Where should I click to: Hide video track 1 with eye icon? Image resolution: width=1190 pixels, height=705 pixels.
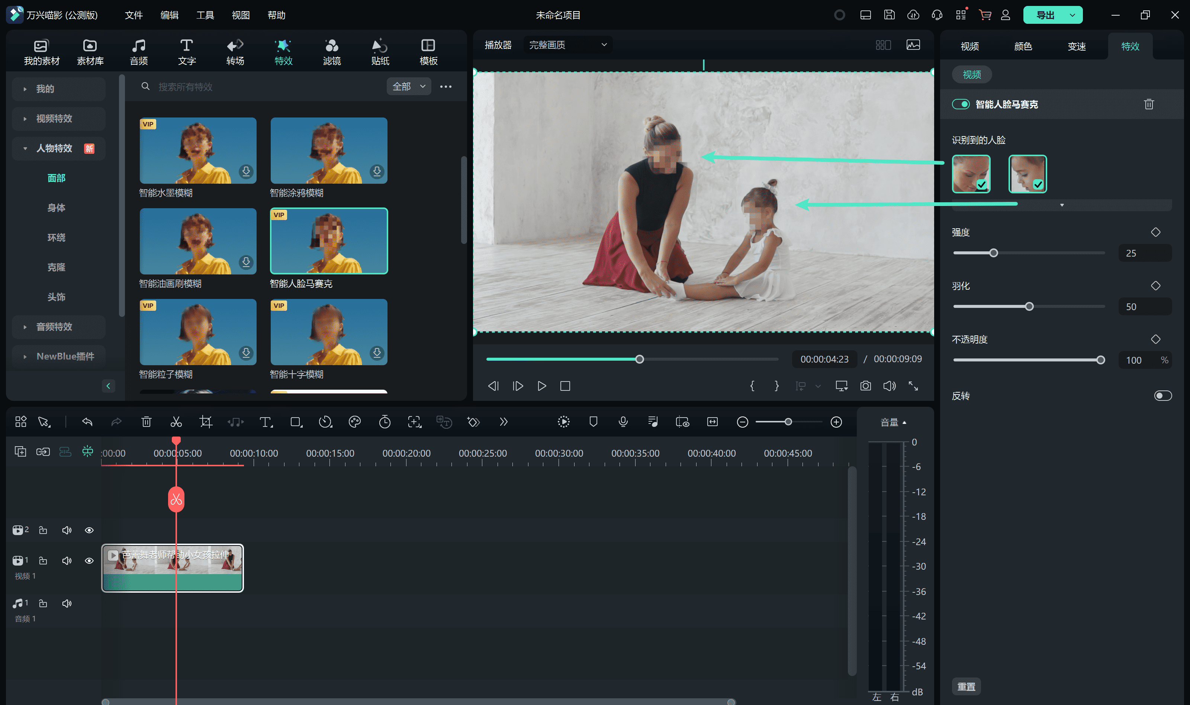tap(89, 561)
